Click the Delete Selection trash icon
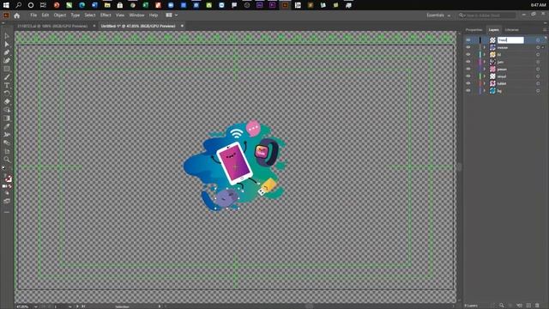Screen dimensions: 549x309 [x=538, y=306]
